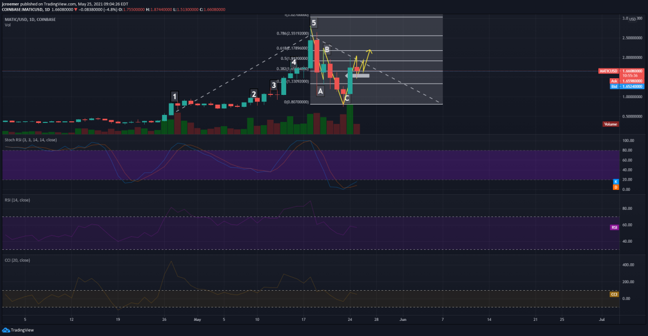Select wave label 3 marker
Viewport: 648px width, 336px height.
(274, 85)
